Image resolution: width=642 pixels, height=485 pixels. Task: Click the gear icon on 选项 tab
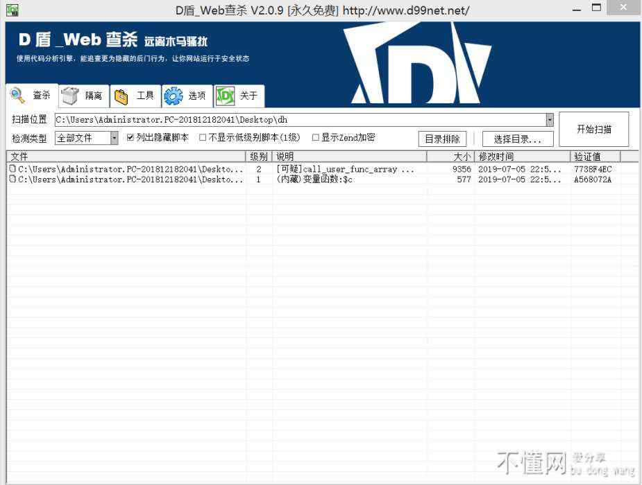click(174, 96)
